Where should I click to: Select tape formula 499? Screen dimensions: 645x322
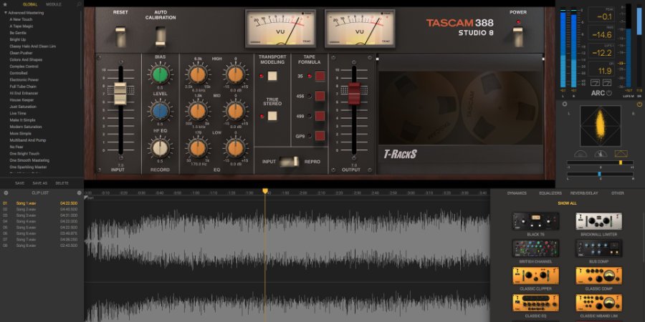(x=320, y=116)
